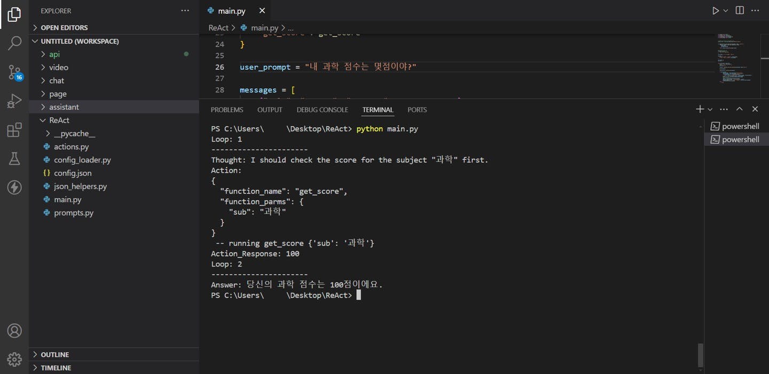Click the terminal prompt input cursor
This screenshot has height=374, width=769.
(x=359, y=295)
